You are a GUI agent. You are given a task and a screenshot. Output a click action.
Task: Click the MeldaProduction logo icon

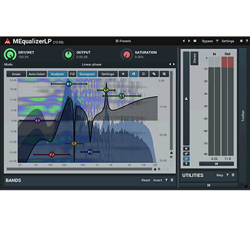[x=7, y=41]
